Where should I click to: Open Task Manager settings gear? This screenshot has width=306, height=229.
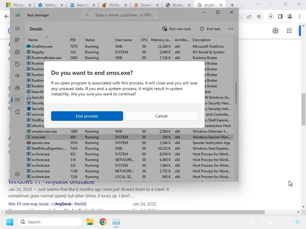[x=17, y=174]
